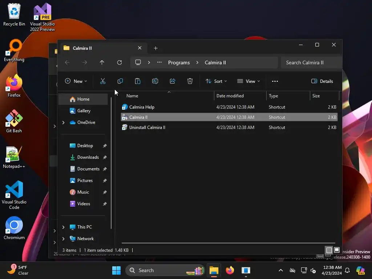
Task: Click the Rename icon in toolbar
Action: pos(155,81)
